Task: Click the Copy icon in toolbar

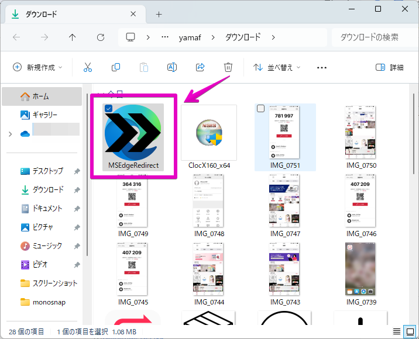Action: pos(116,67)
